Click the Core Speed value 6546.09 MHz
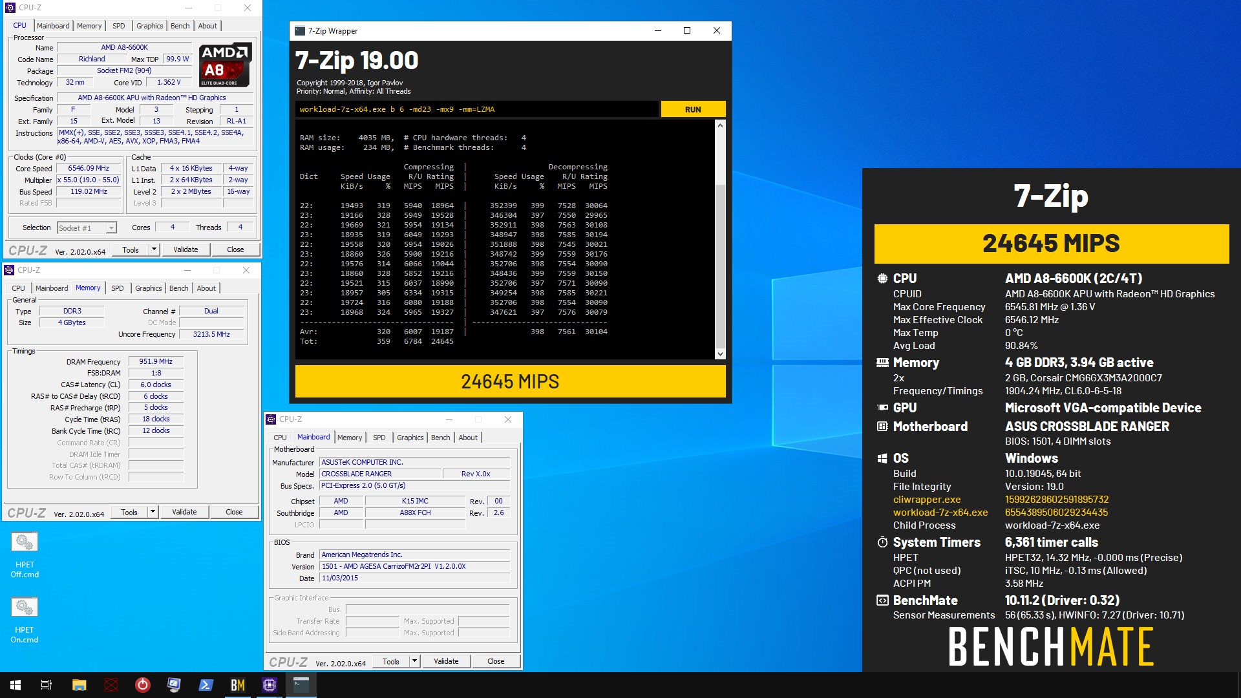 89,168
